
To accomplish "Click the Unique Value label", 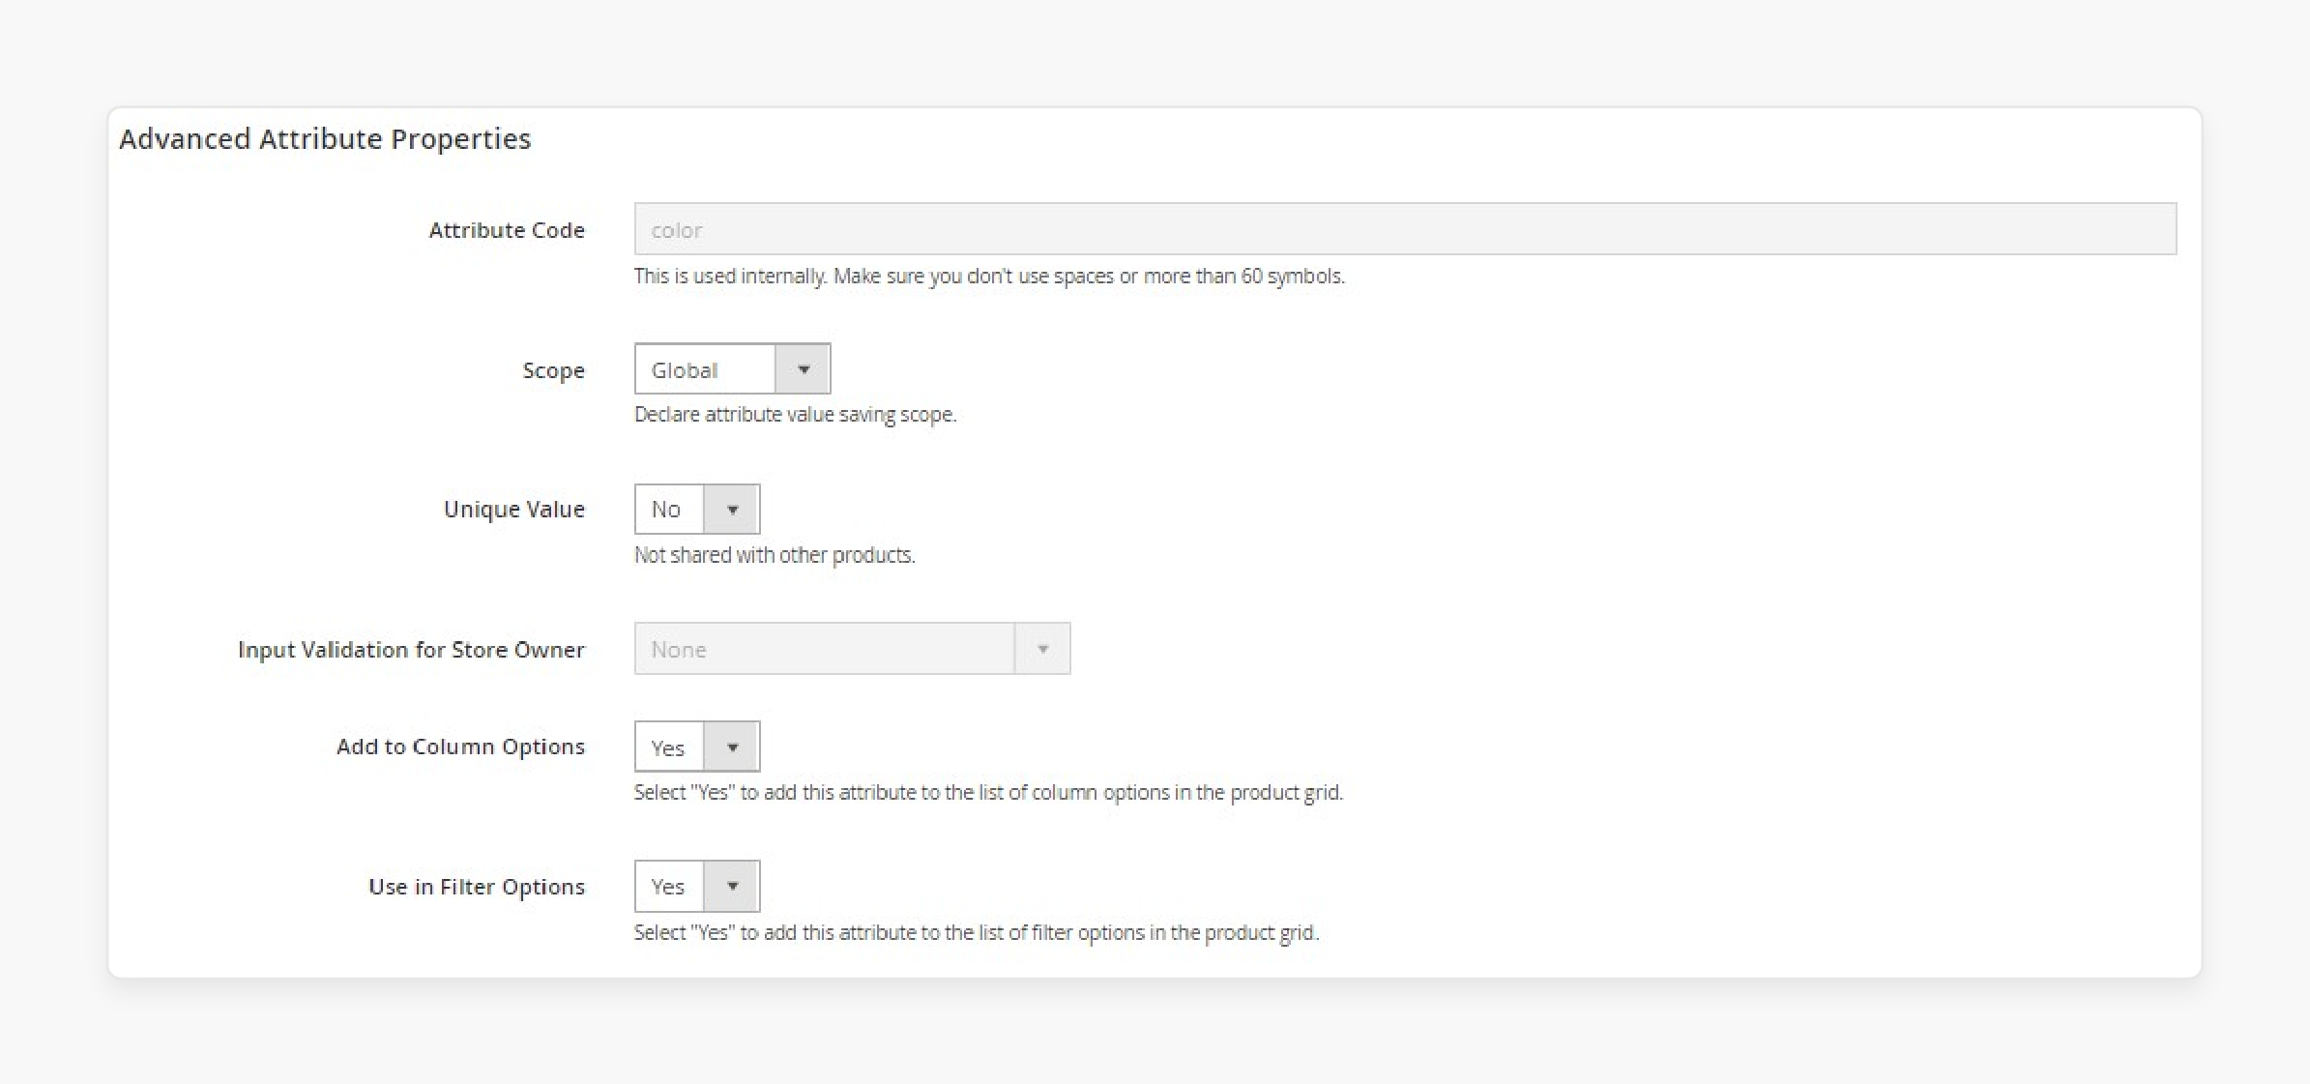I will (x=513, y=510).
